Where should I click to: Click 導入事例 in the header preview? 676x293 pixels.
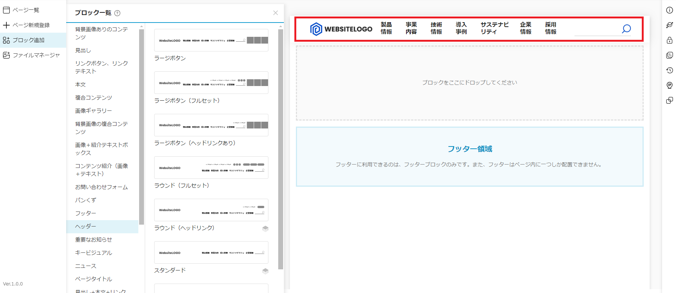click(461, 28)
